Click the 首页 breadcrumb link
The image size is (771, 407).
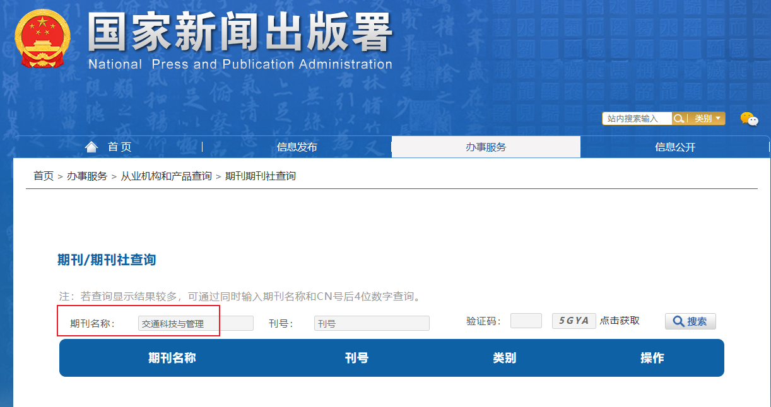coord(44,176)
